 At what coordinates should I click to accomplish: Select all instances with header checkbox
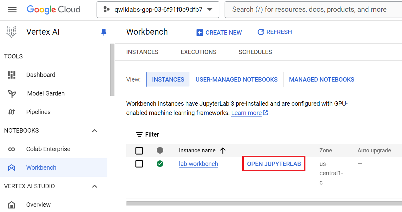point(139,151)
